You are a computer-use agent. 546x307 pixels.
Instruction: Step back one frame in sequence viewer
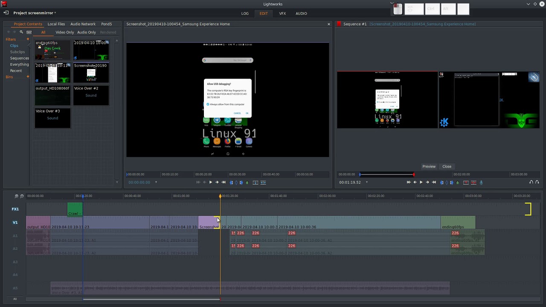coord(415,182)
